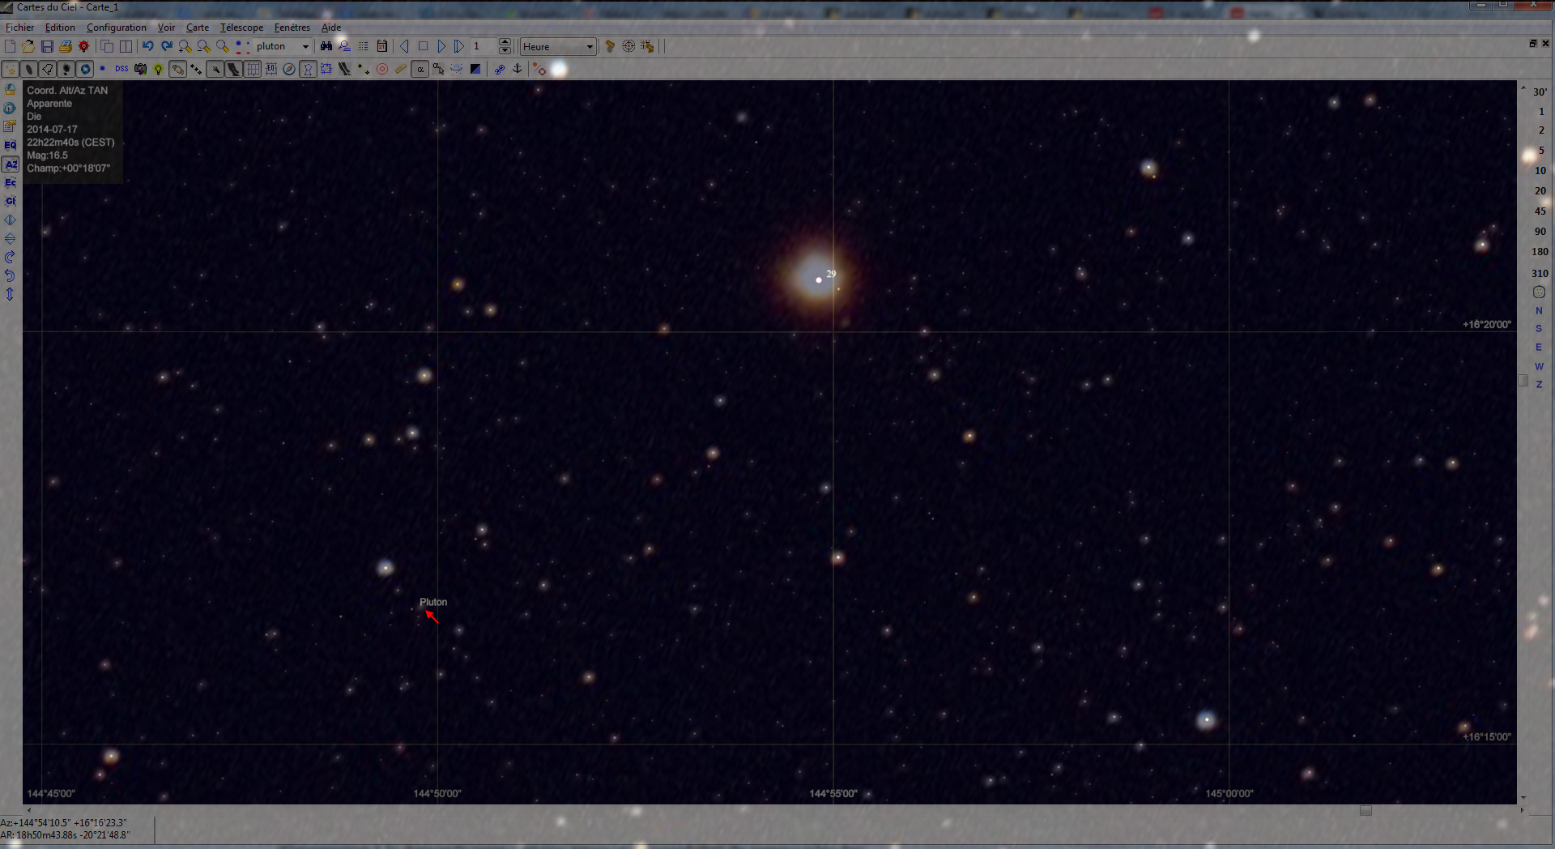Viewport: 1555px width, 849px height.
Task: Click the compass orientation icon
Action: pyautogui.click(x=289, y=69)
